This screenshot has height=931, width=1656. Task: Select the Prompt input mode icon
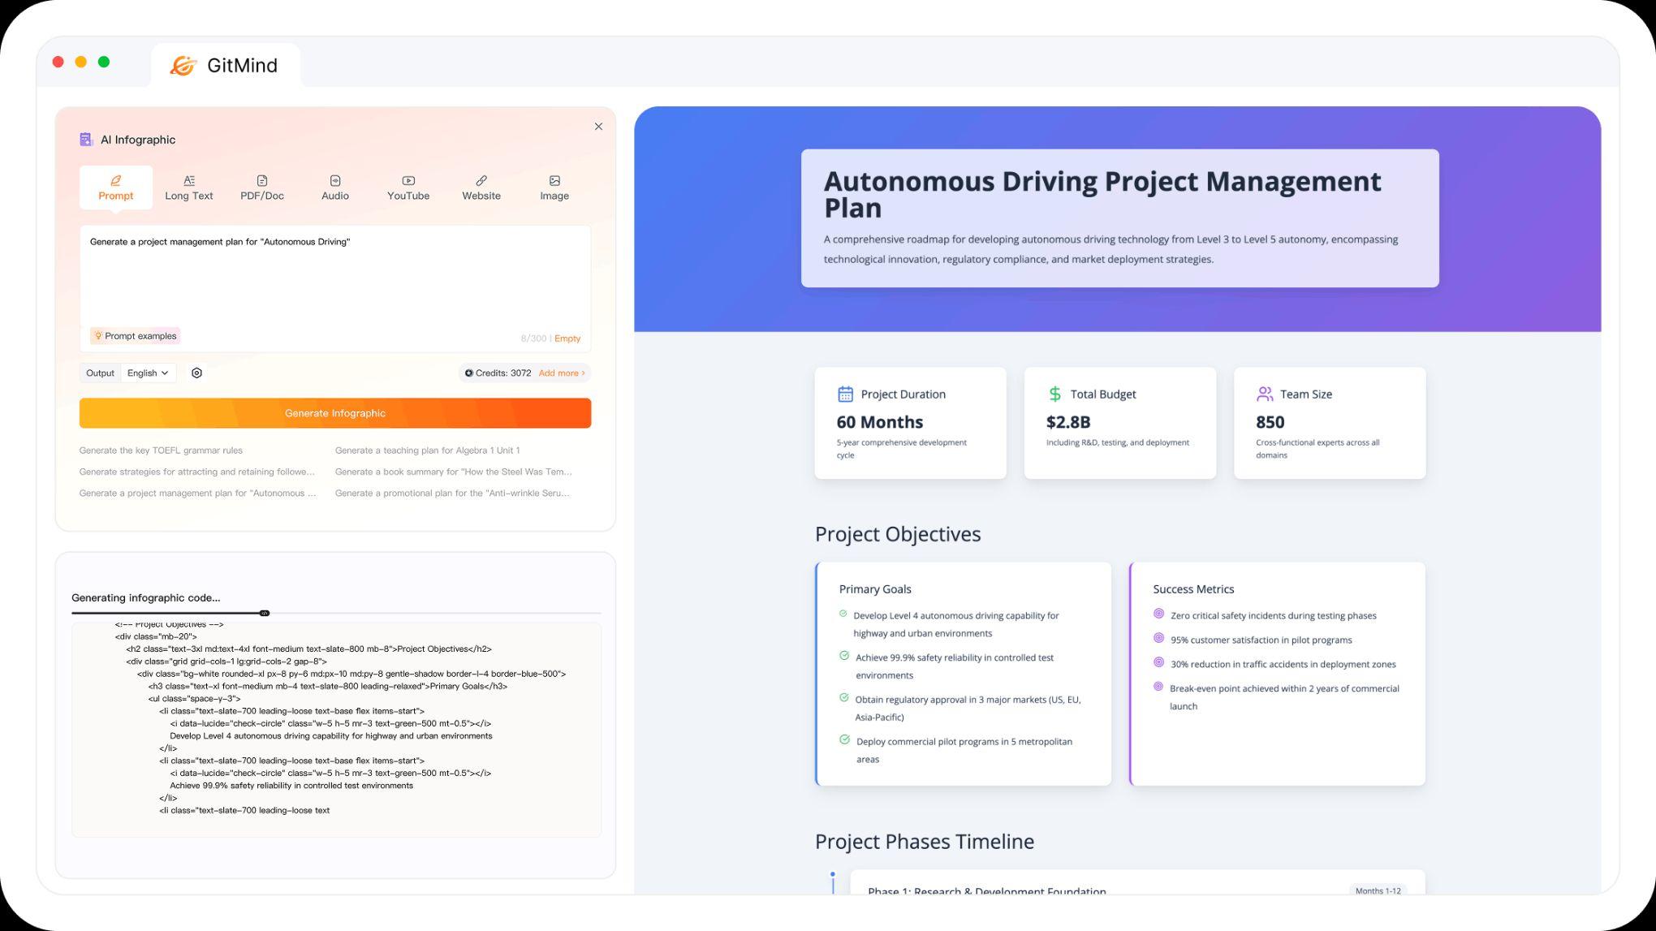116,180
